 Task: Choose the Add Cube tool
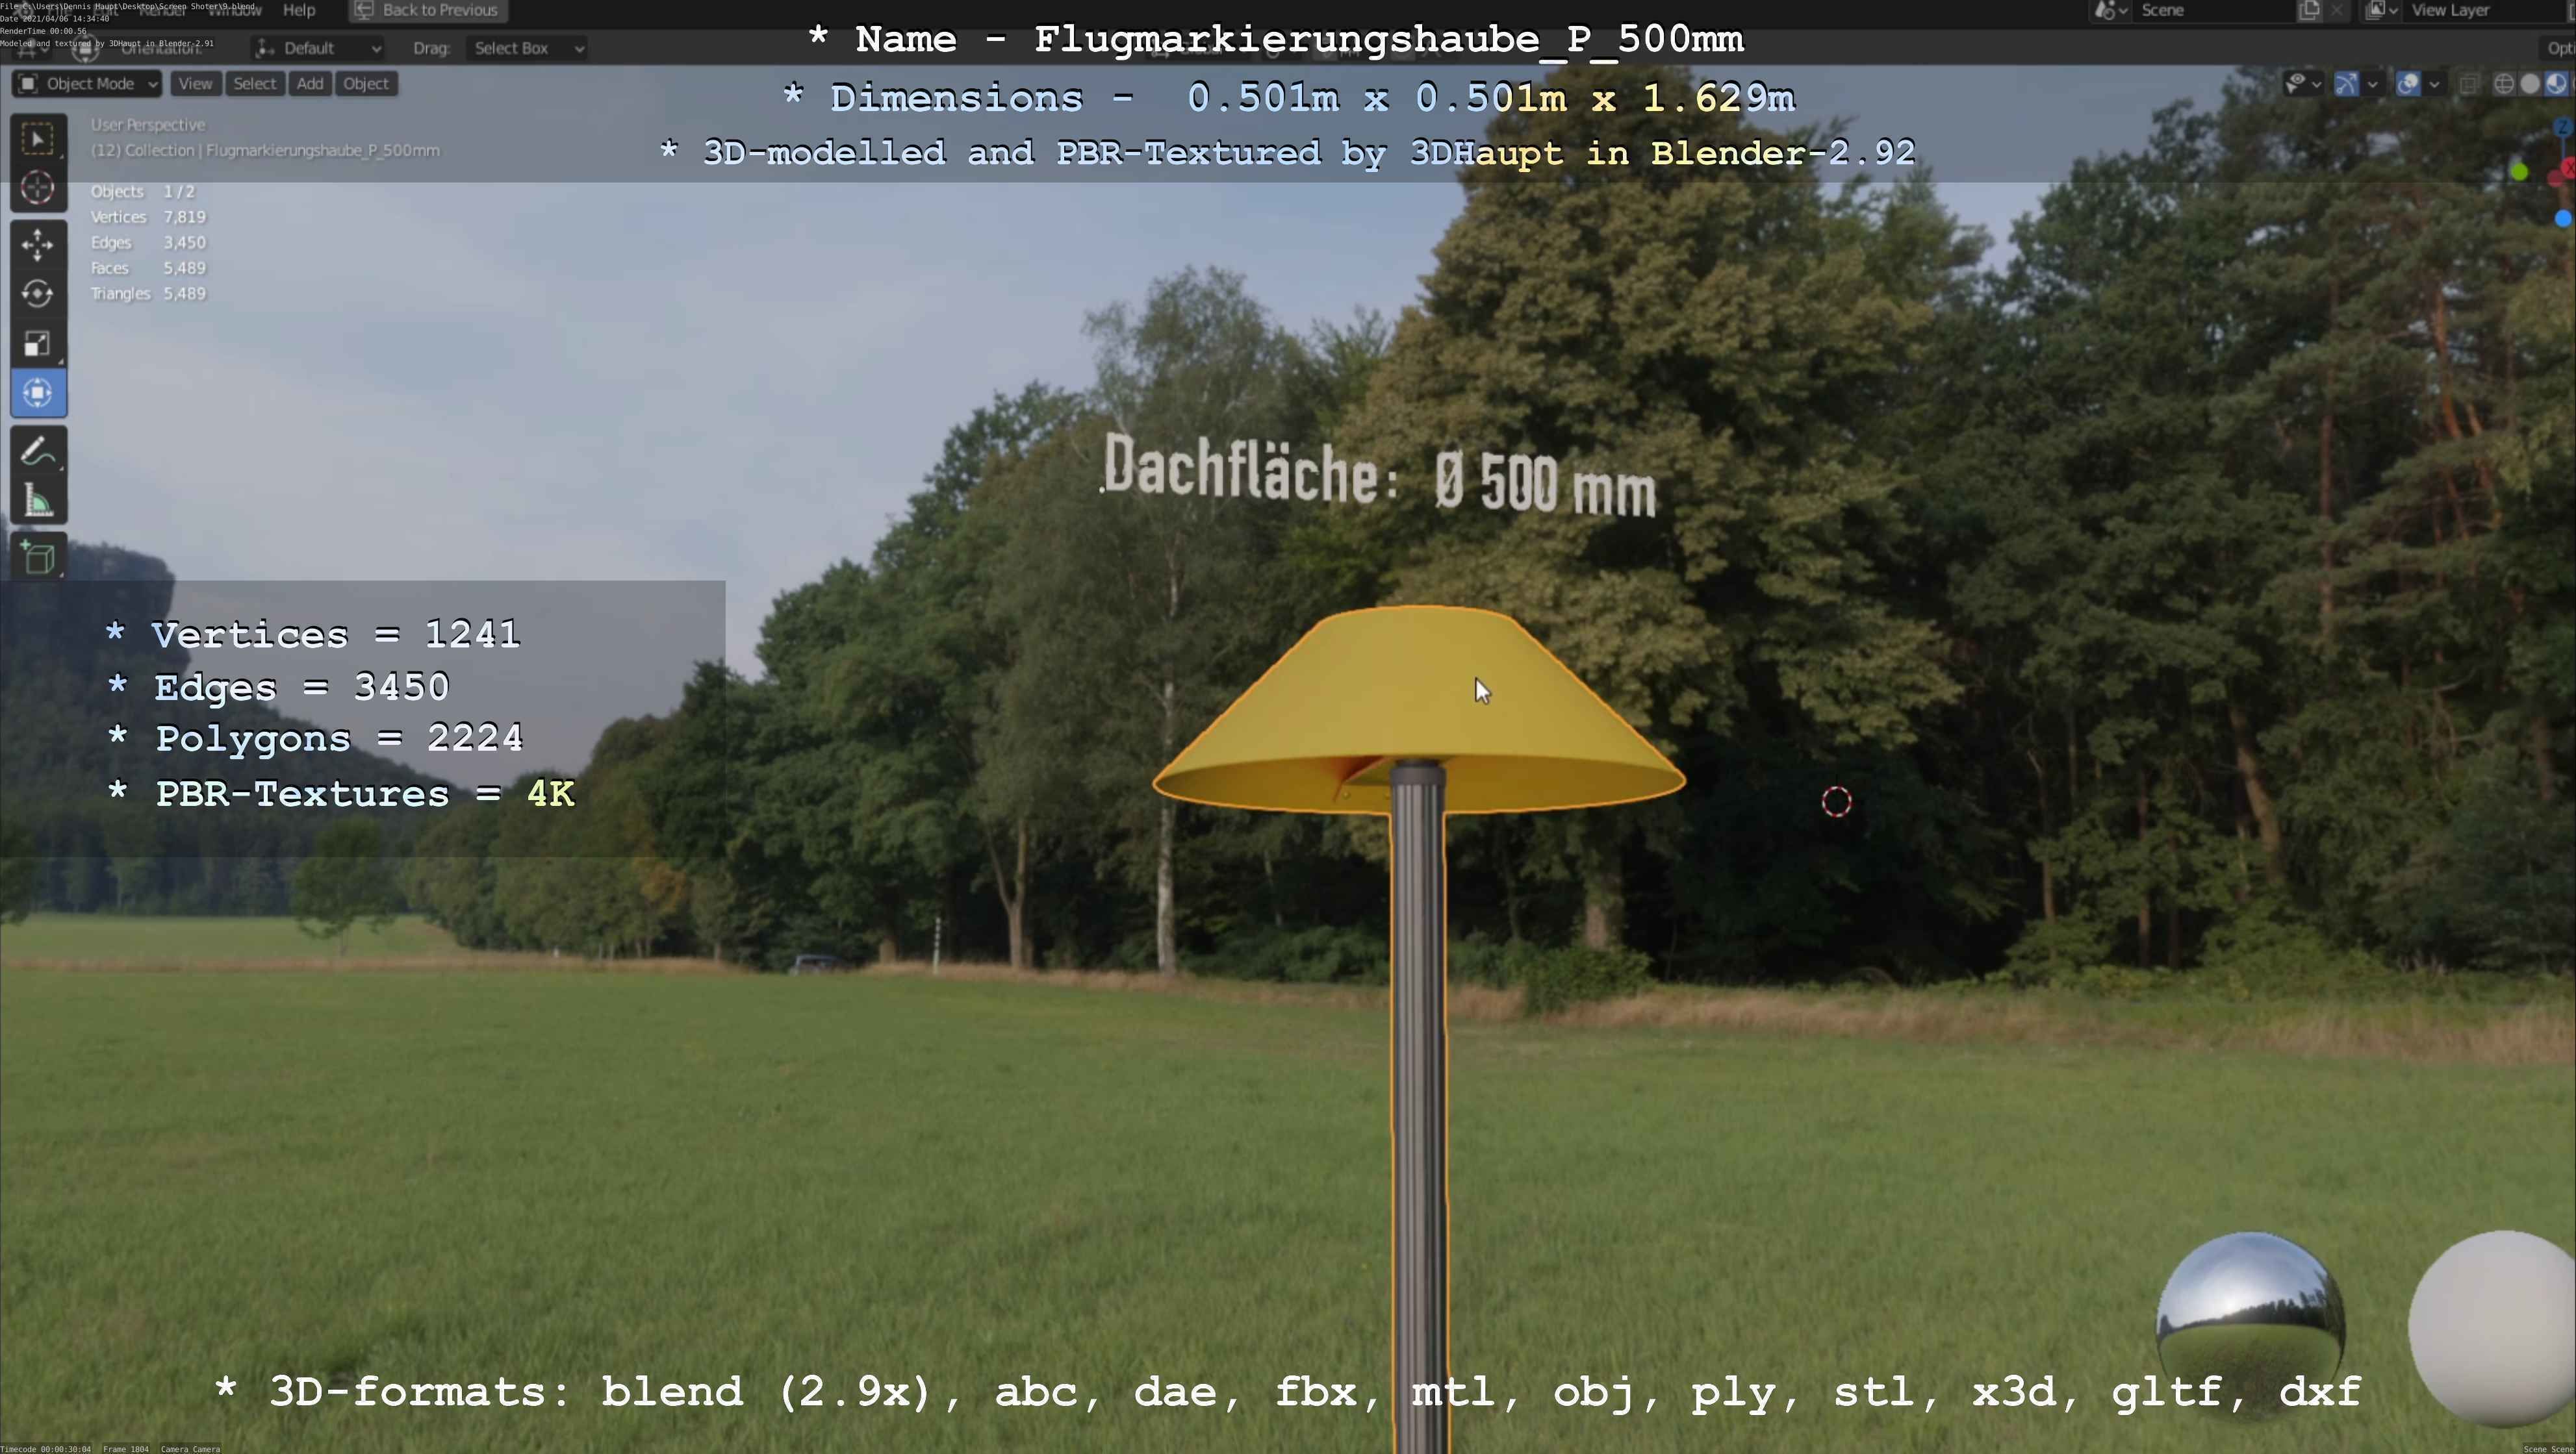click(38, 558)
